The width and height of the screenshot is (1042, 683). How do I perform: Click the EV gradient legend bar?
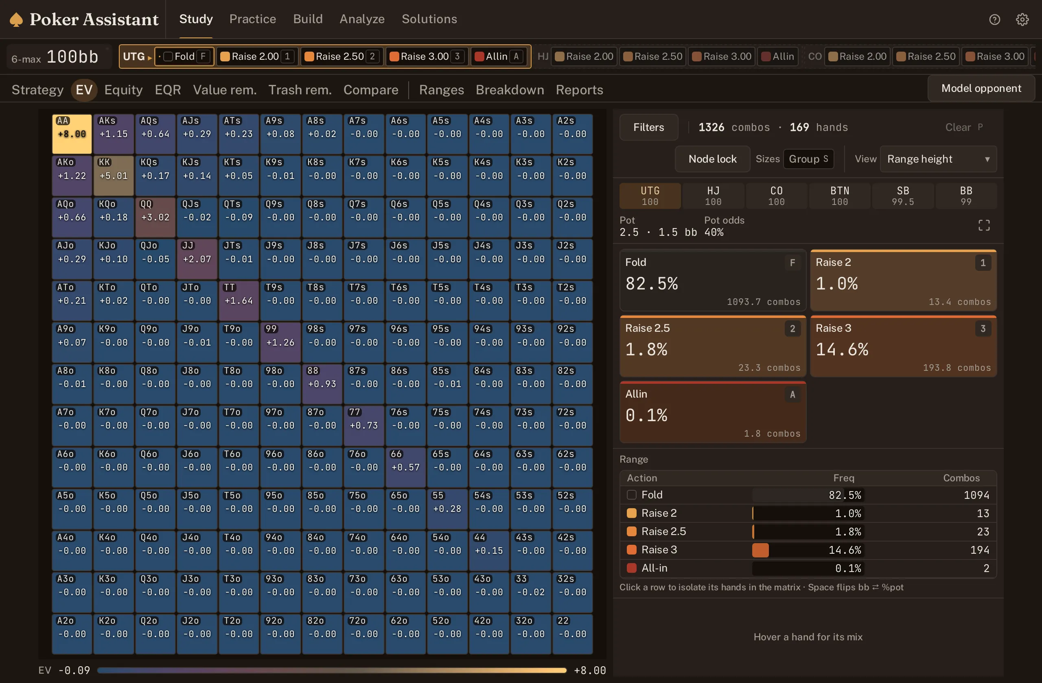click(331, 670)
